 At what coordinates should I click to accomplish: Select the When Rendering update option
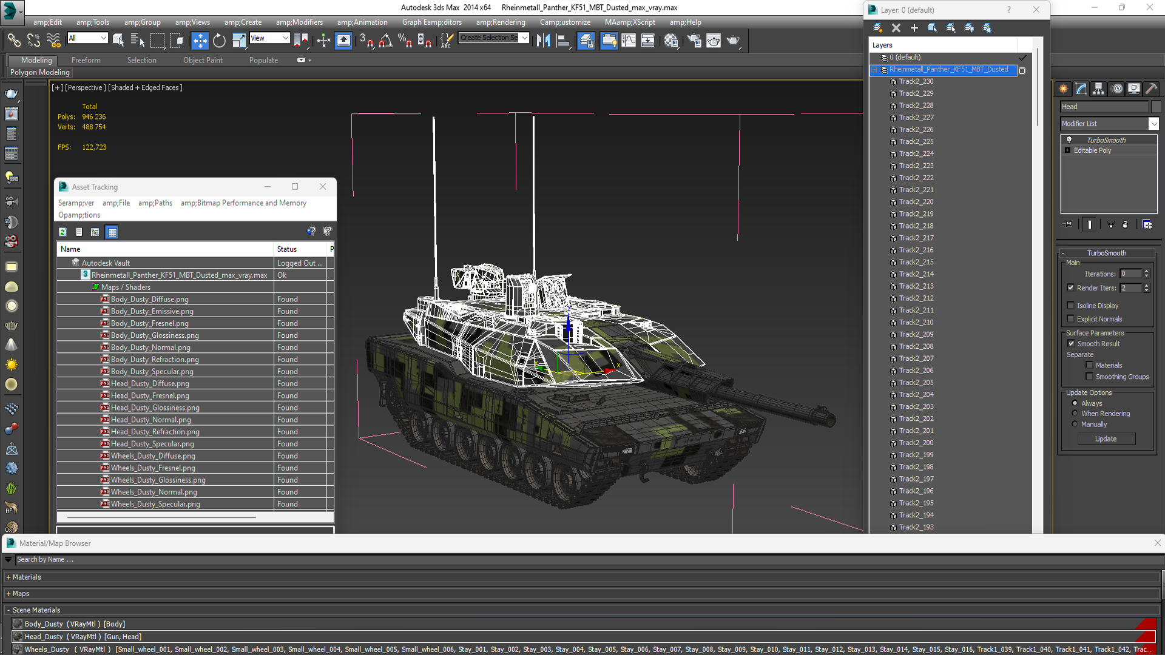[x=1075, y=414]
